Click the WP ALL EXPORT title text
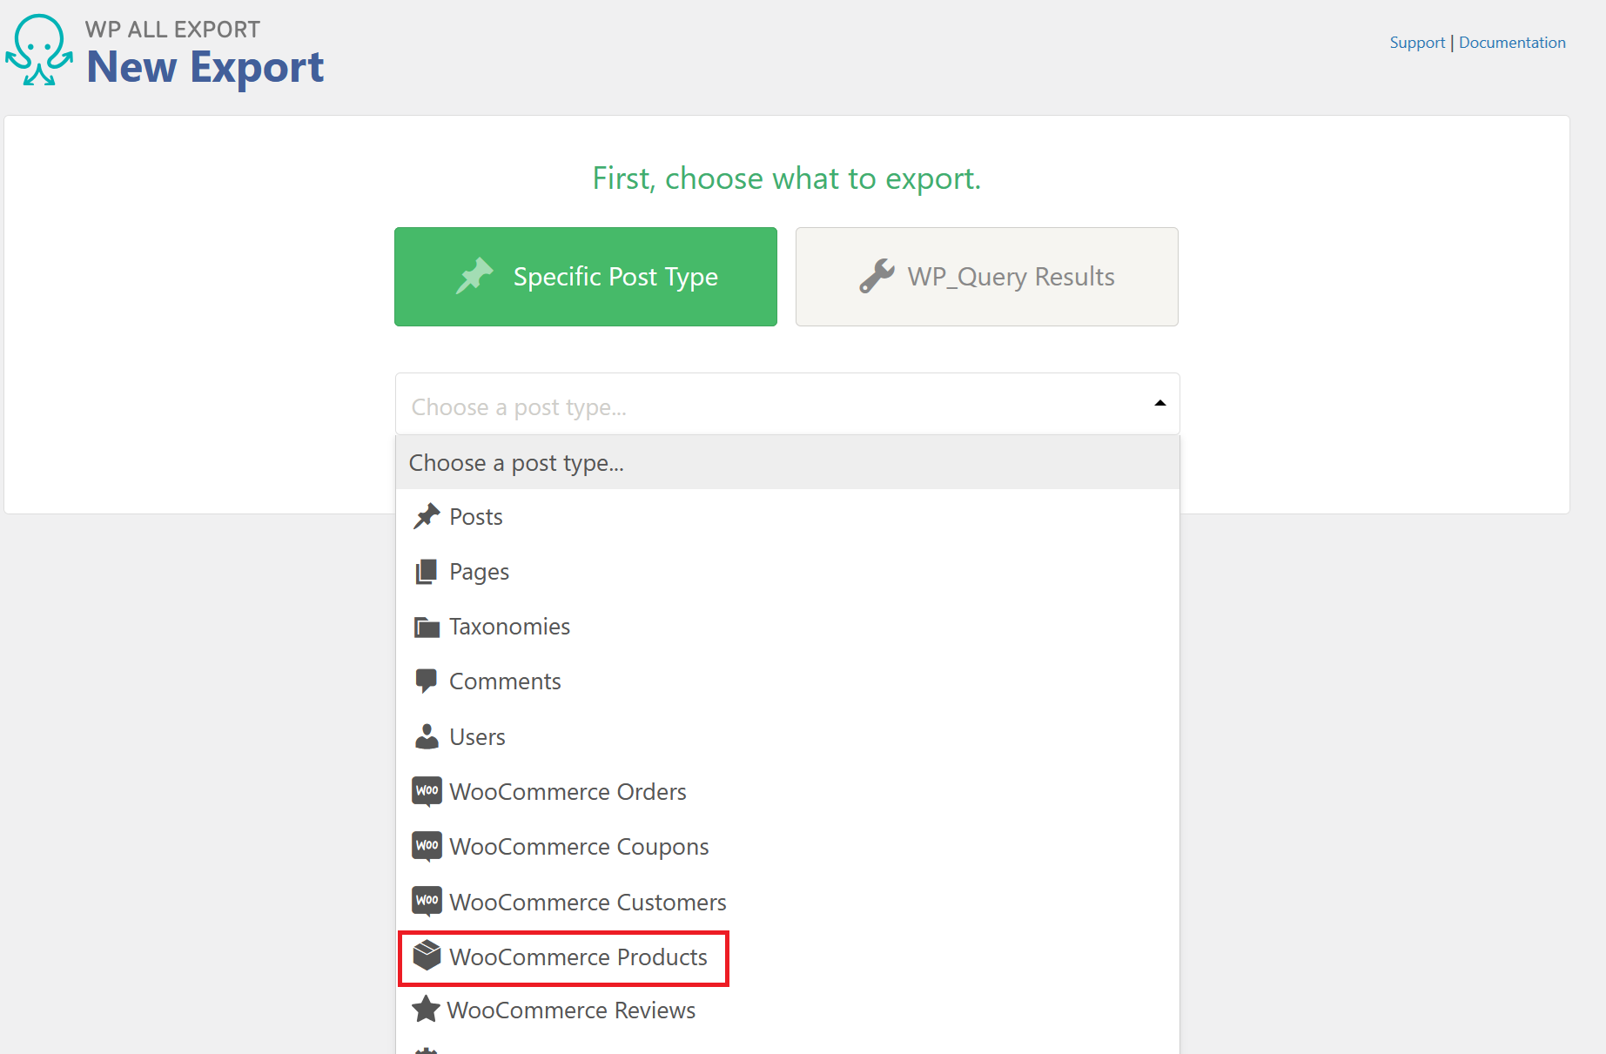 tap(172, 30)
